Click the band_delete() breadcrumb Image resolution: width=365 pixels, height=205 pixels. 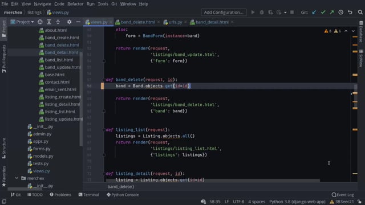click(x=121, y=187)
